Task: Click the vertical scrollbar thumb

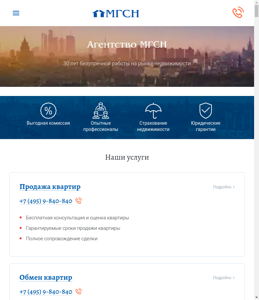Action: pos(256,11)
